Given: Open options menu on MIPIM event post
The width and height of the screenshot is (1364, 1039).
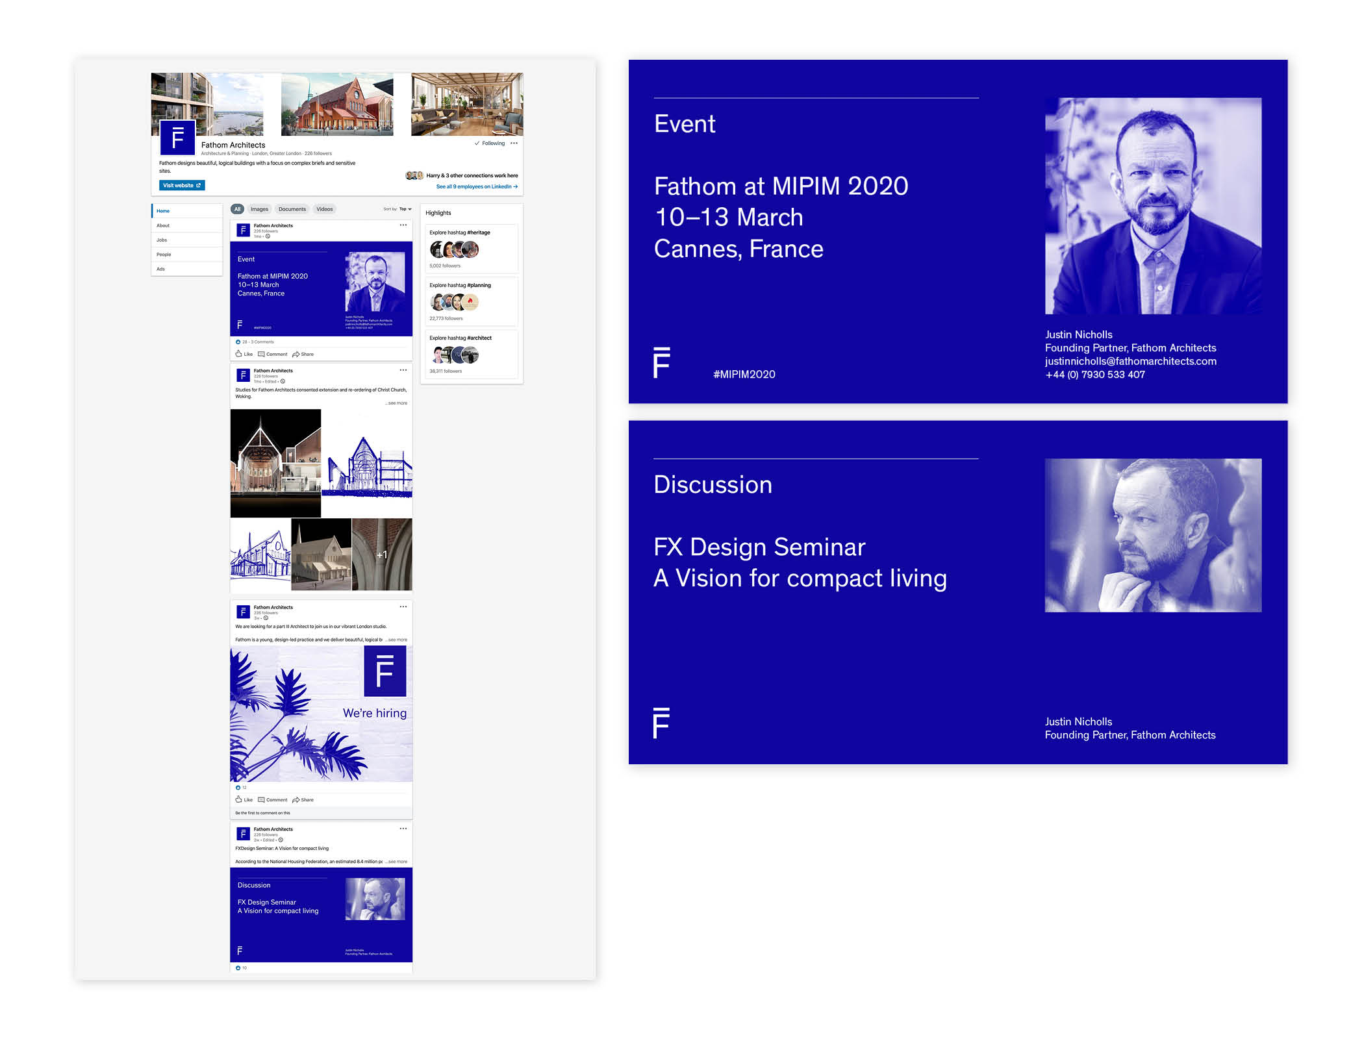Looking at the screenshot, I should [403, 225].
